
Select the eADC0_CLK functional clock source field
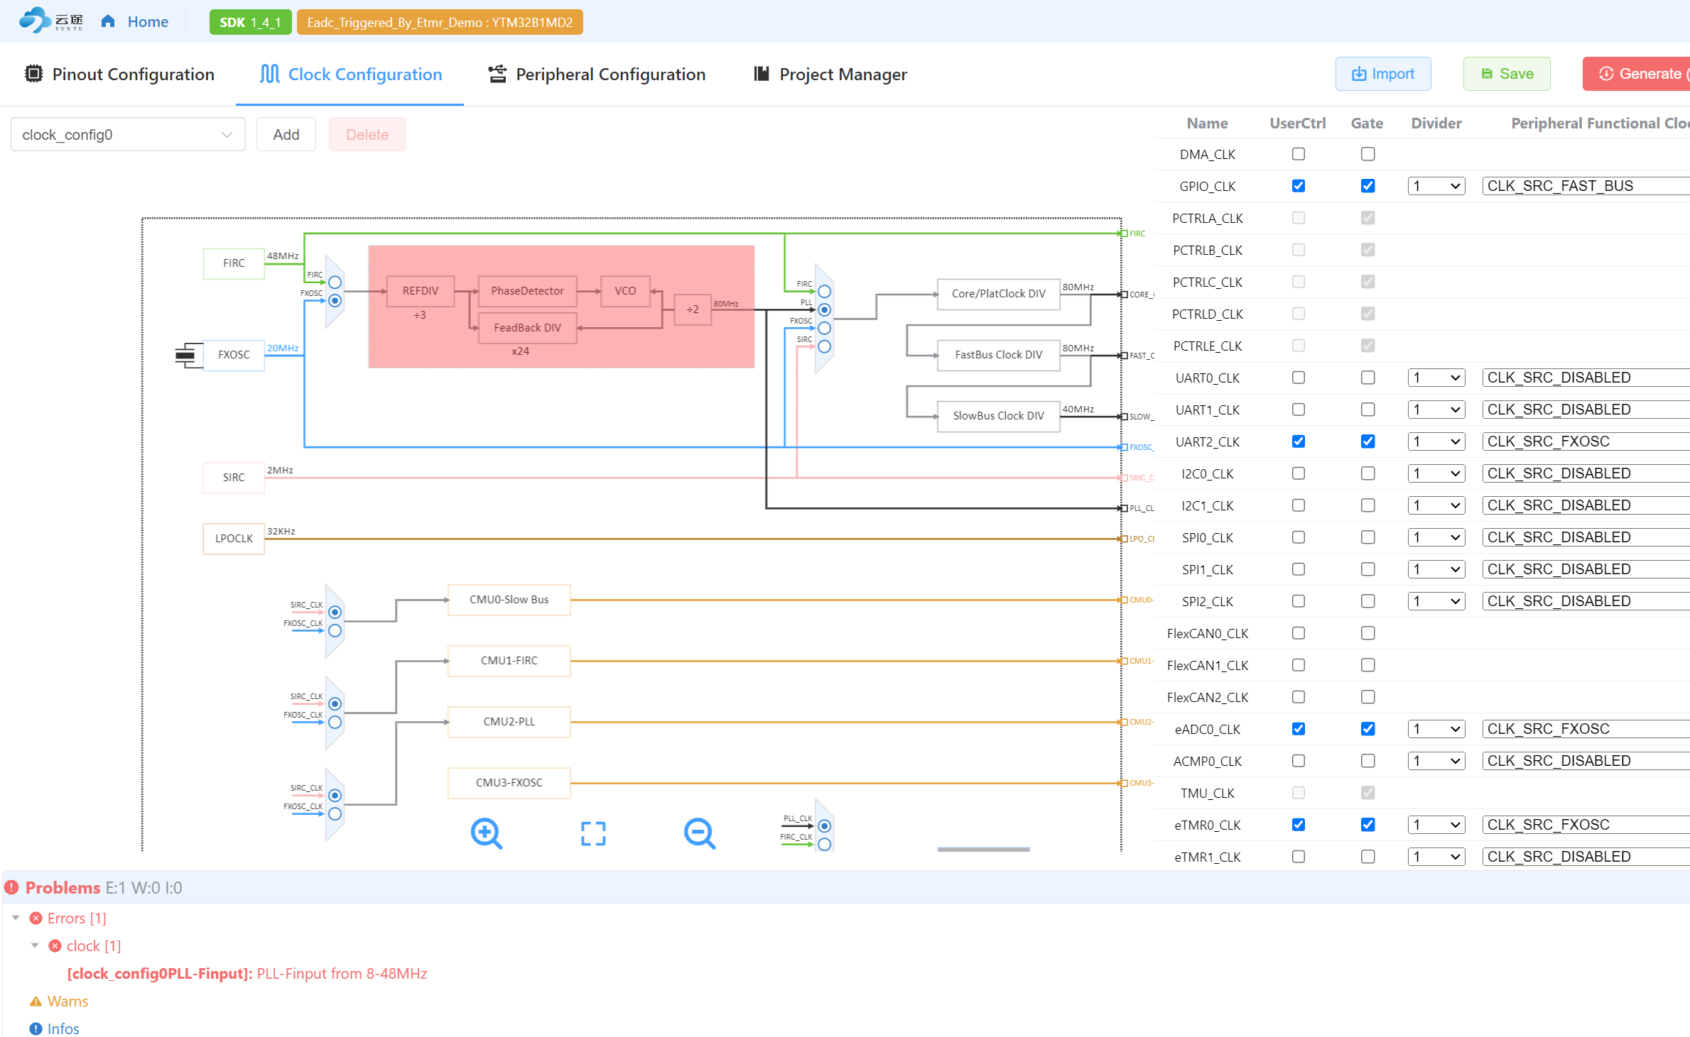pos(1586,729)
